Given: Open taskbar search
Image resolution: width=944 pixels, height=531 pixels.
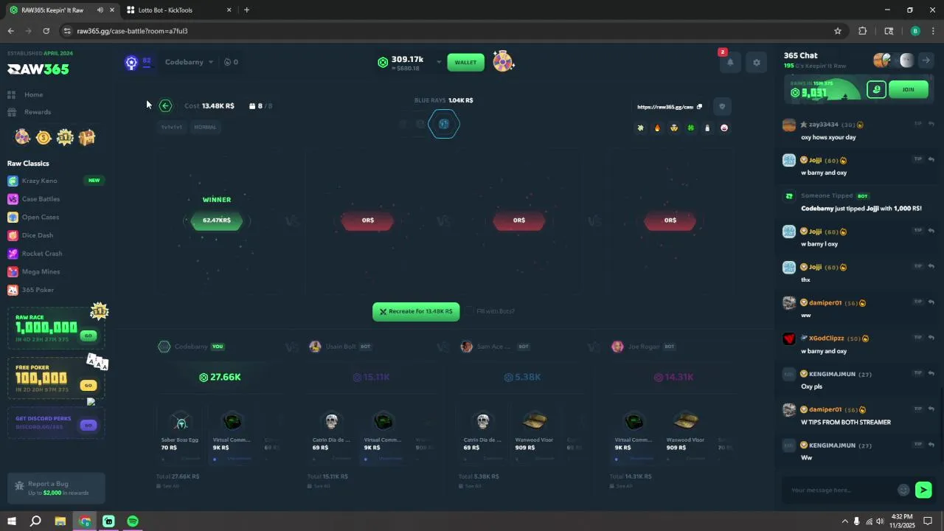Looking at the screenshot, I should click(x=35, y=521).
